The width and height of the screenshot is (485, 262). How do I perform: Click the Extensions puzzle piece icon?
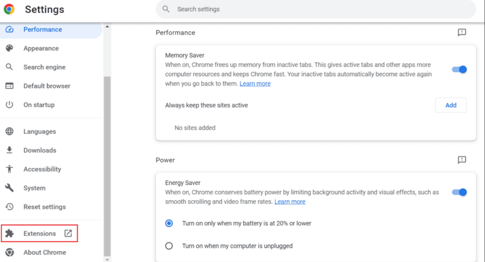tap(9, 234)
